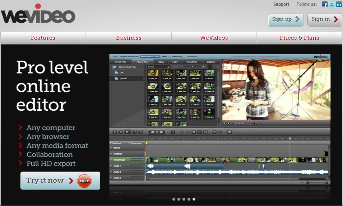Select the third carousel dot

click(x=184, y=199)
